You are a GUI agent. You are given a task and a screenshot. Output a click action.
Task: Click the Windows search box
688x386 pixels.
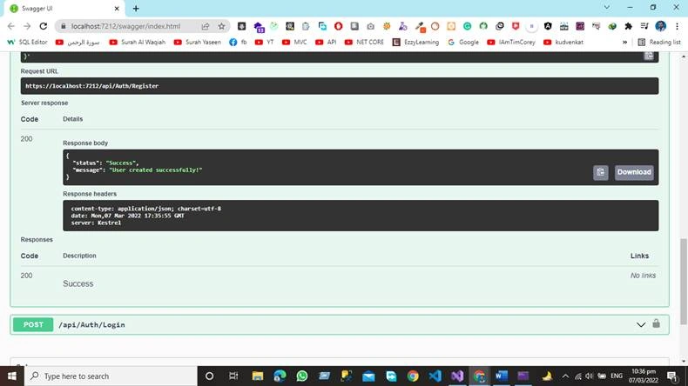[111, 376]
